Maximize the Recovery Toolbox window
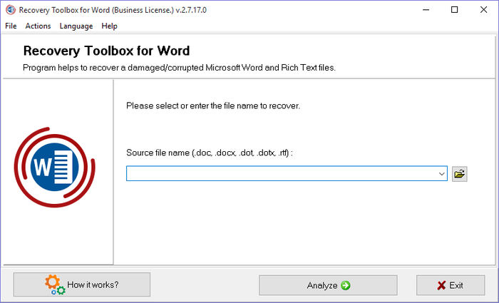This screenshot has width=499, height=303. coord(455,10)
